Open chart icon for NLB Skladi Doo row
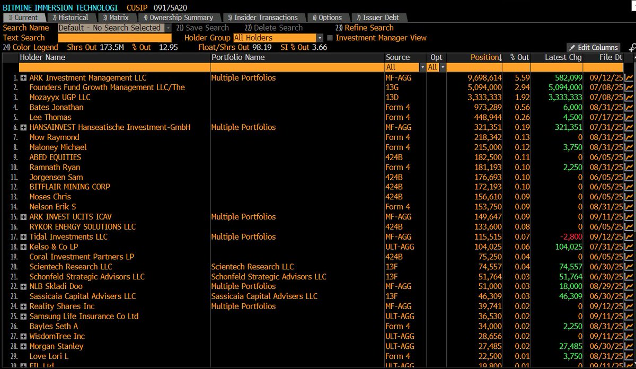The width and height of the screenshot is (636, 369). tap(630, 286)
